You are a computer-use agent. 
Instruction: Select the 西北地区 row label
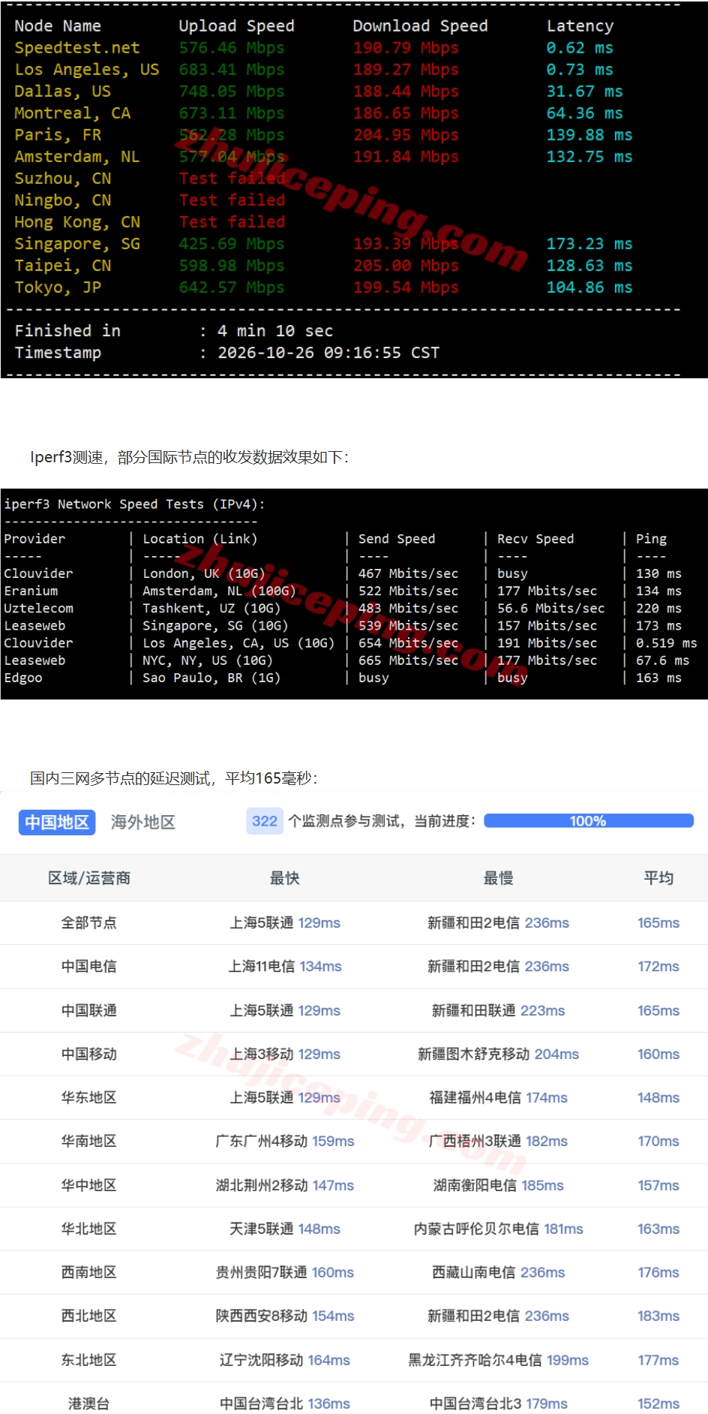[x=89, y=1316]
